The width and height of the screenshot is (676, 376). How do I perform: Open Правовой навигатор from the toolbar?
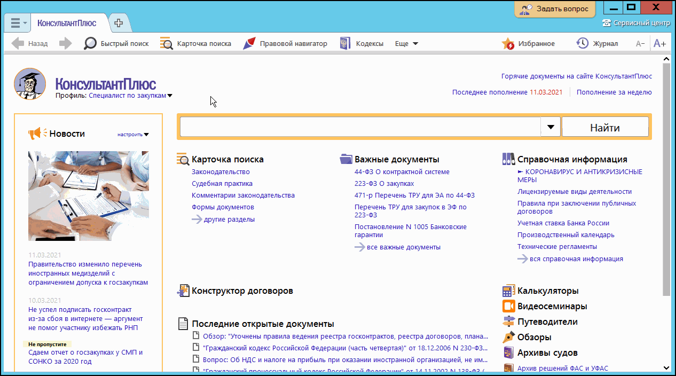click(x=285, y=44)
